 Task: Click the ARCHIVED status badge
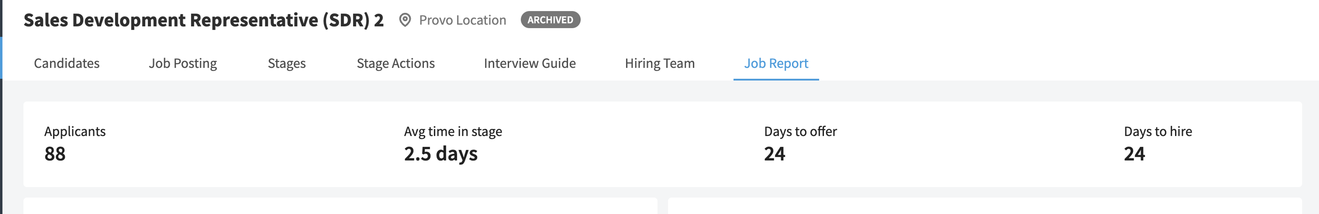tap(550, 20)
